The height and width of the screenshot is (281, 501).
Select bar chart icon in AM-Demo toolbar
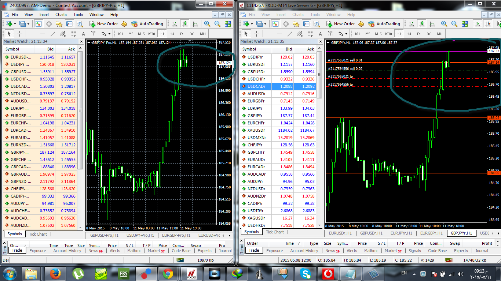175,24
